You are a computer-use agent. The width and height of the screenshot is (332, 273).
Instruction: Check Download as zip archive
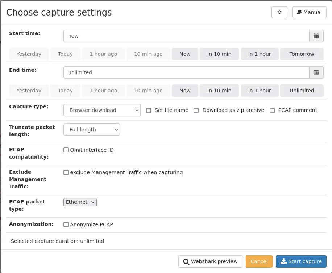pyautogui.click(x=196, y=110)
